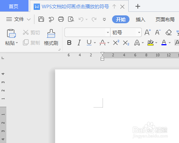The width and height of the screenshot is (179, 143).
Task: Open underline style dropdown
Action: click(95, 43)
